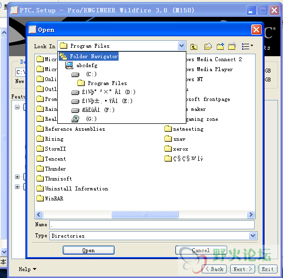283x278 pixels.
Task: Select the WinRAR folder
Action: pyautogui.click(x=50, y=198)
